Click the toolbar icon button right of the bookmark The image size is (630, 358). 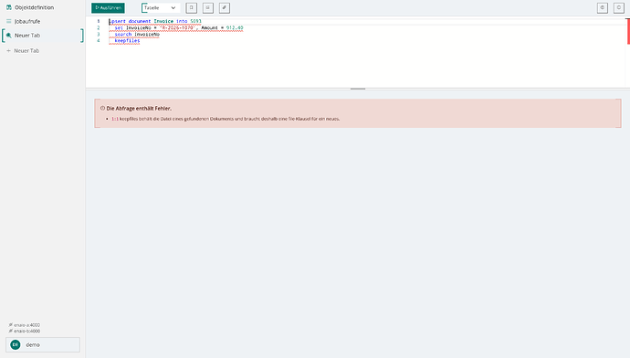(x=208, y=7)
